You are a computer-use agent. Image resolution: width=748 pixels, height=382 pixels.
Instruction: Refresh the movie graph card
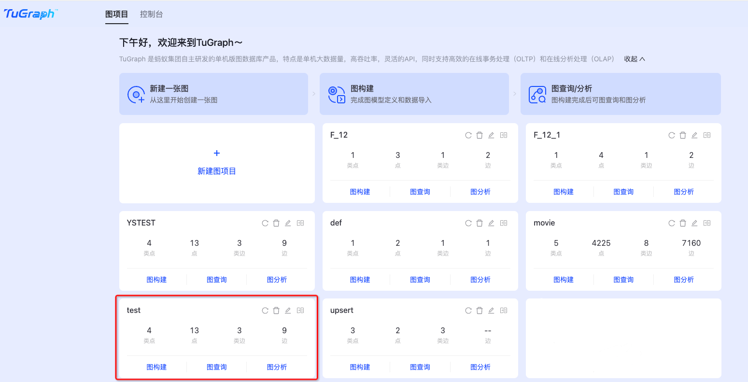(x=672, y=223)
